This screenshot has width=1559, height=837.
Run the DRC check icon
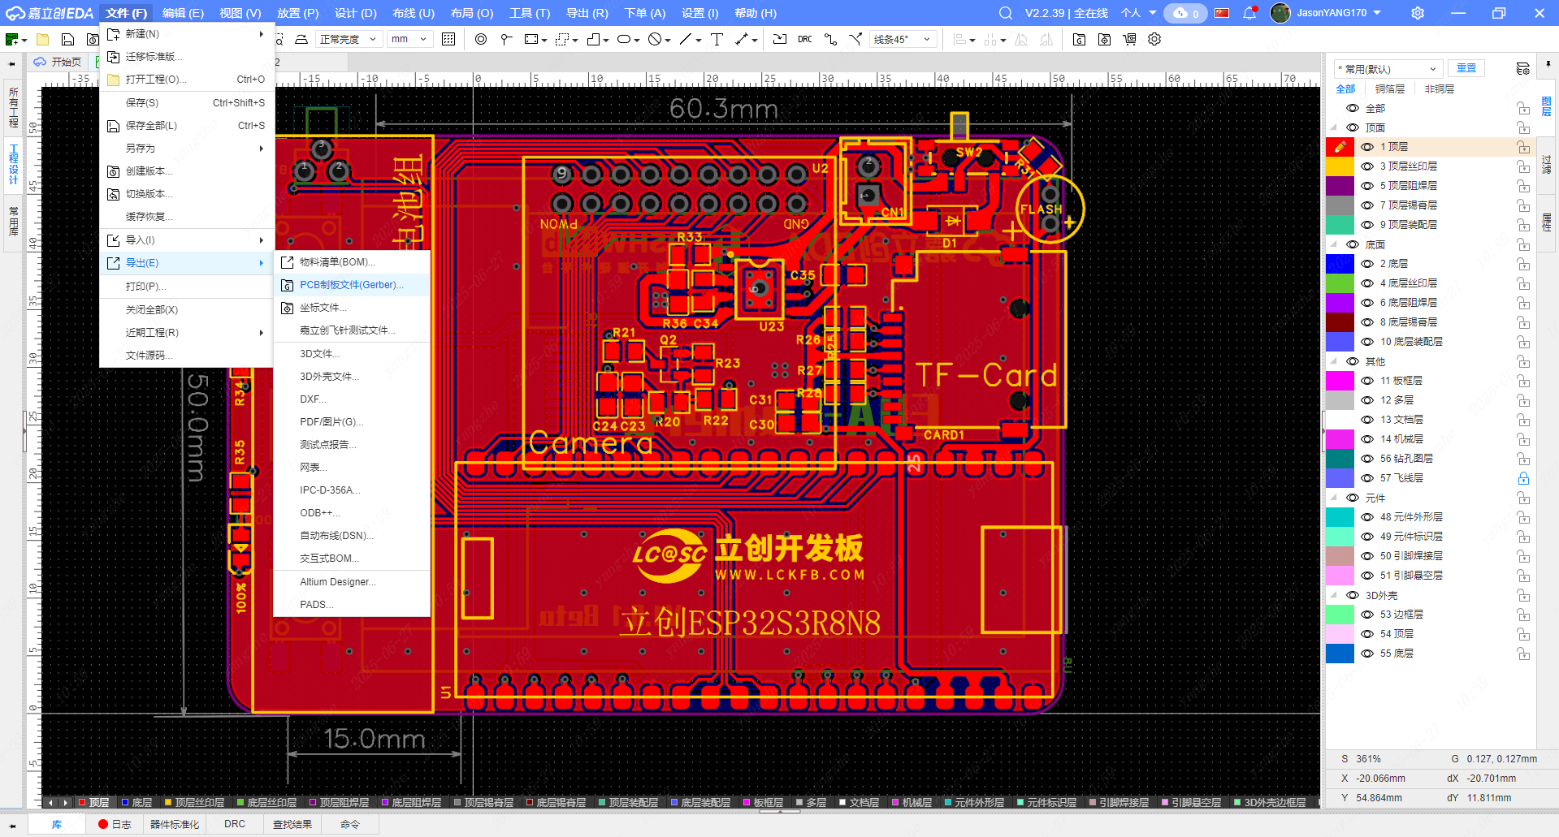pos(804,39)
